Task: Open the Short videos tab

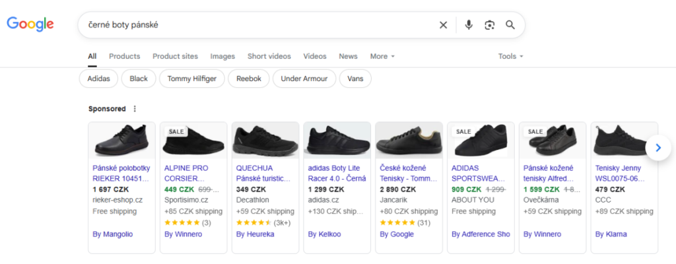Action: click(269, 56)
